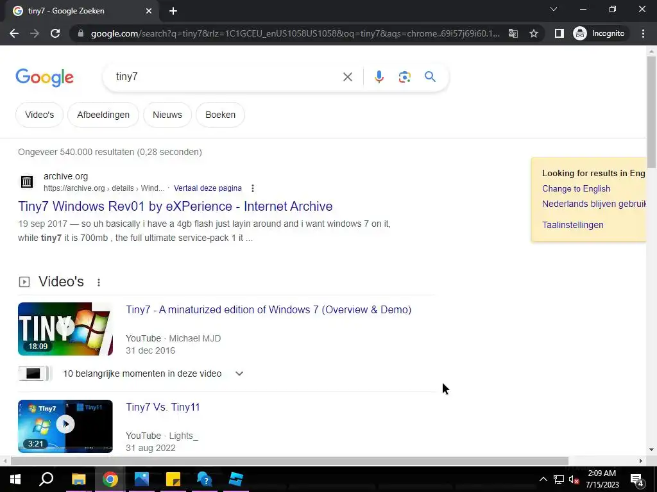
Task: Click the browser forward arrow
Action: click(x=35, y=33)
